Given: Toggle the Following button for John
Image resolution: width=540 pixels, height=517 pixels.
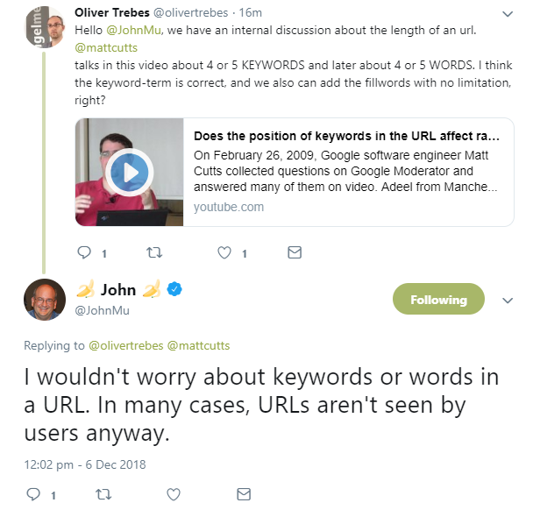Looking at the screenshot, I should 437,300.
